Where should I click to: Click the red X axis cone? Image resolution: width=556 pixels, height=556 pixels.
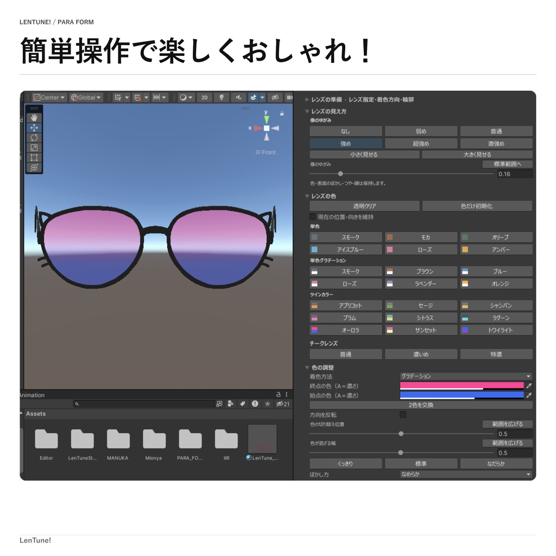pos(258,128)
